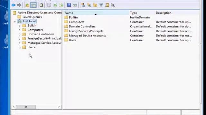The height and width of the screenshot is (115, 206).
Task: Collapse the Test.local domain node
Action: pos(15,21)
